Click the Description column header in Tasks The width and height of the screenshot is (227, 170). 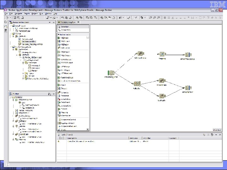click(x=97, y=138)
